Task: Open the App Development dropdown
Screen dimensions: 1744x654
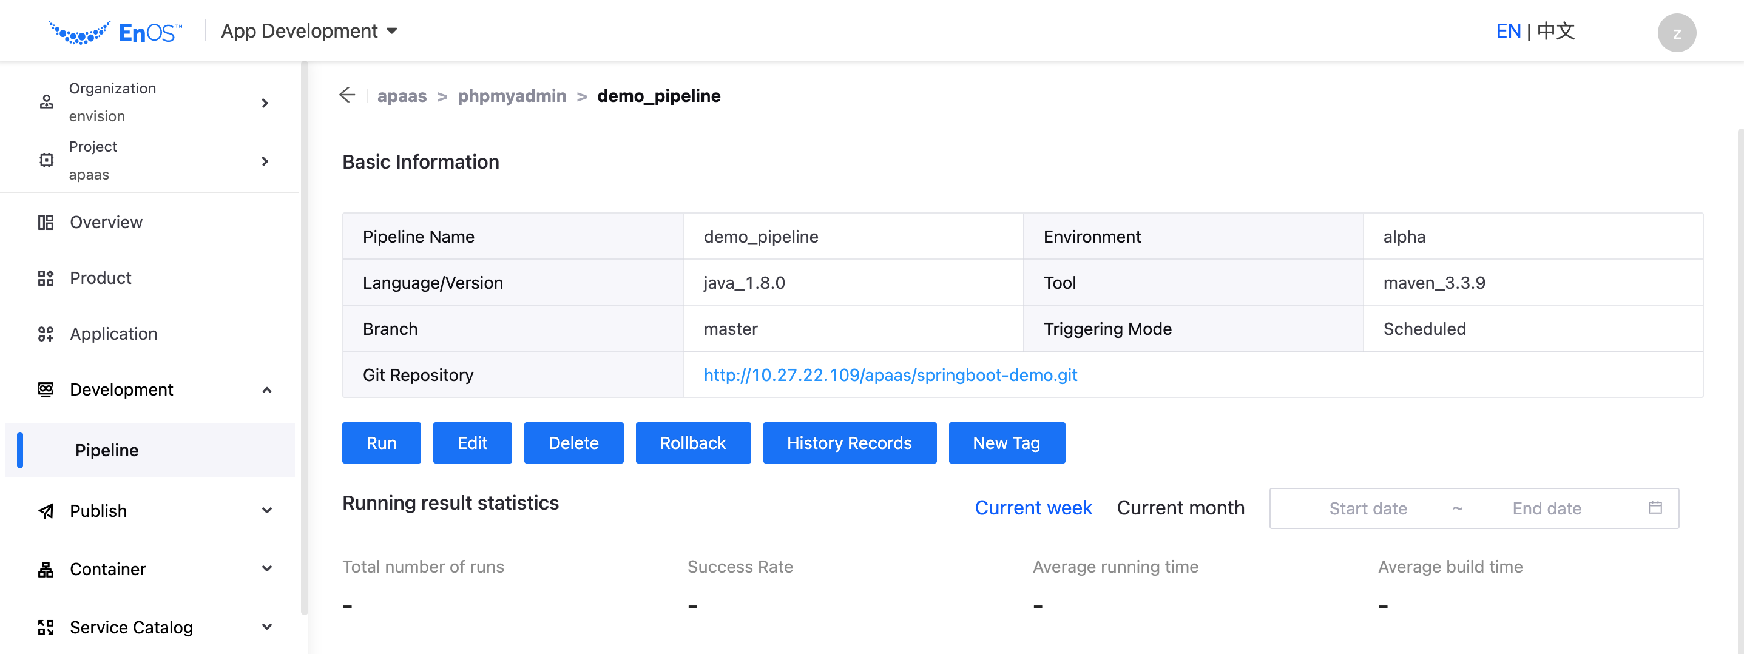Action: (x=309, y=31)
